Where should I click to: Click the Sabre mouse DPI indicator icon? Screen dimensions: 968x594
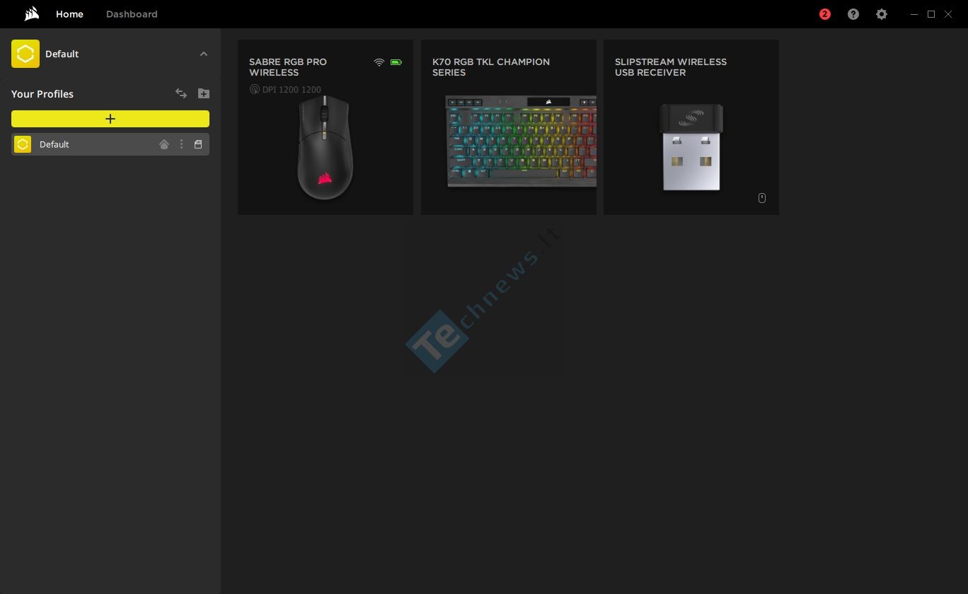255,89
